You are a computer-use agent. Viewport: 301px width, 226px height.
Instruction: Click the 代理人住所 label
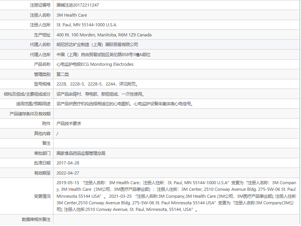tap(40, 55)
